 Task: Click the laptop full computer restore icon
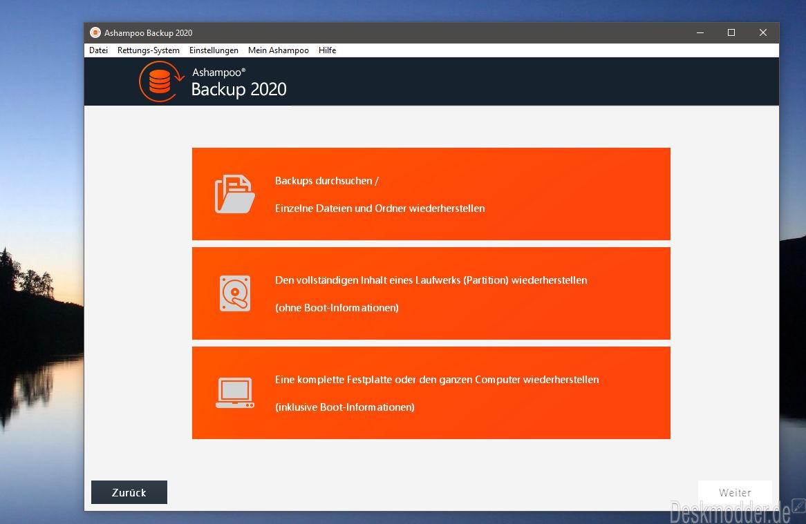(235, 393)
